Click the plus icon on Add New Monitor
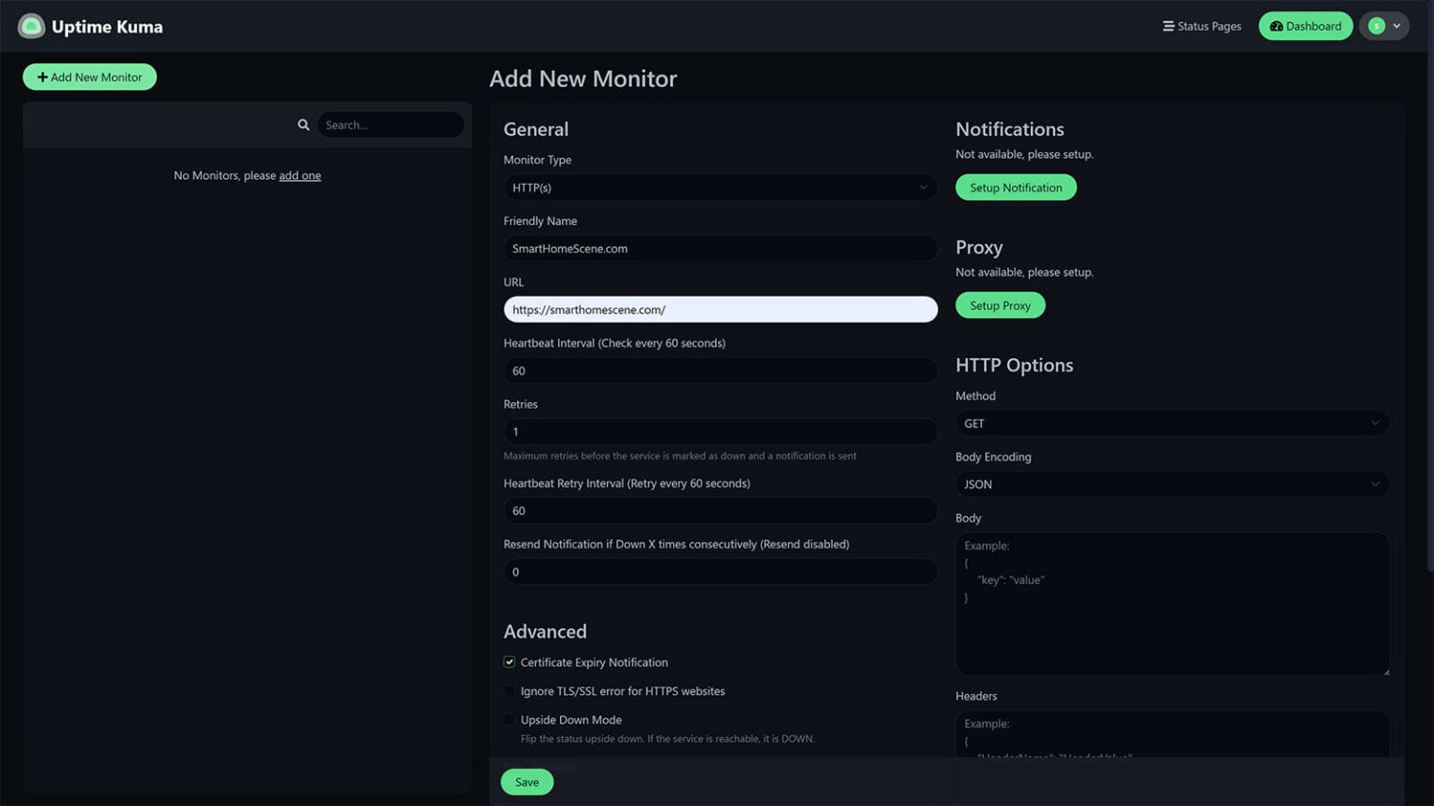1434x806 pixels. tap(42, 76)
